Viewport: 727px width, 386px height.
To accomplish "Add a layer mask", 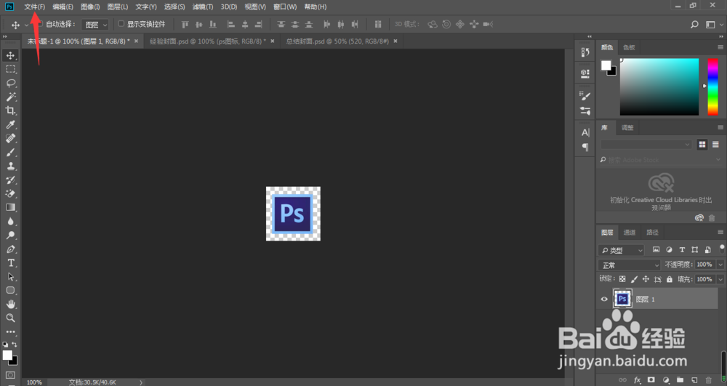I will pos(651,380).
